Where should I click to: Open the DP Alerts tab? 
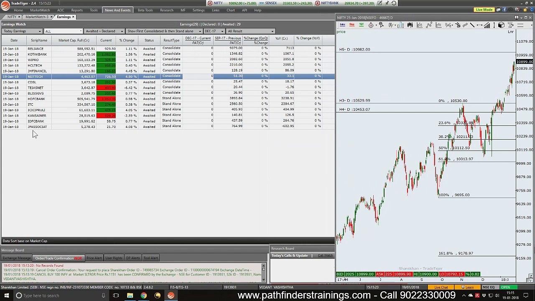[133, 258]
